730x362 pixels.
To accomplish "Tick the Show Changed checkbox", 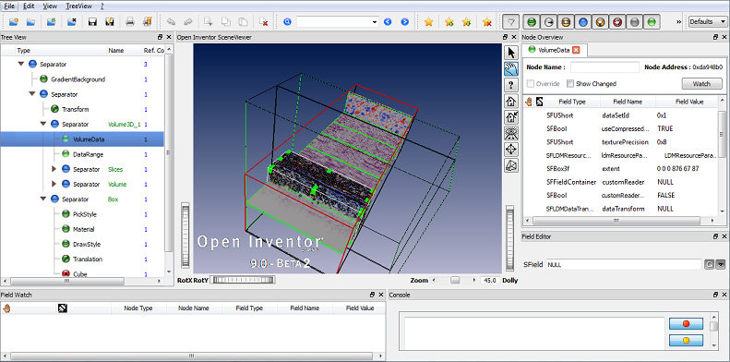I will (x=569, y=84).
